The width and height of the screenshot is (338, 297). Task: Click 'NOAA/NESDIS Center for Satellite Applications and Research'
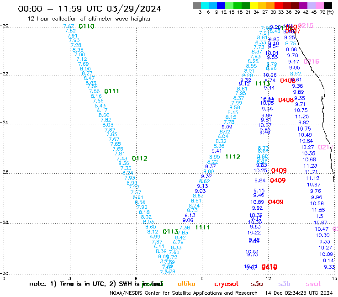[184, 293]
